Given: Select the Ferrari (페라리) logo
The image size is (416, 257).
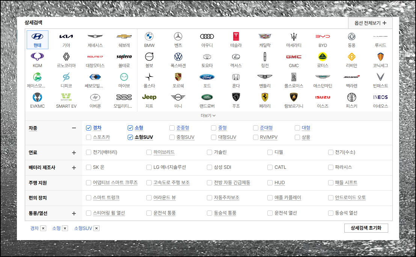Looking at the screenshot, I should click(265, 97).
